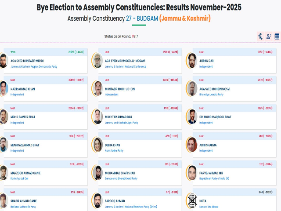Click Parvej Ahmad Mir's photo
281x211 pixels.
191,172
